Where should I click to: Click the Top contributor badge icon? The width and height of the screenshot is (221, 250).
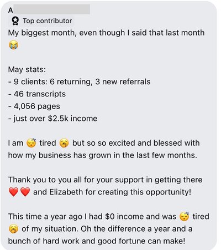coord(15,21)
